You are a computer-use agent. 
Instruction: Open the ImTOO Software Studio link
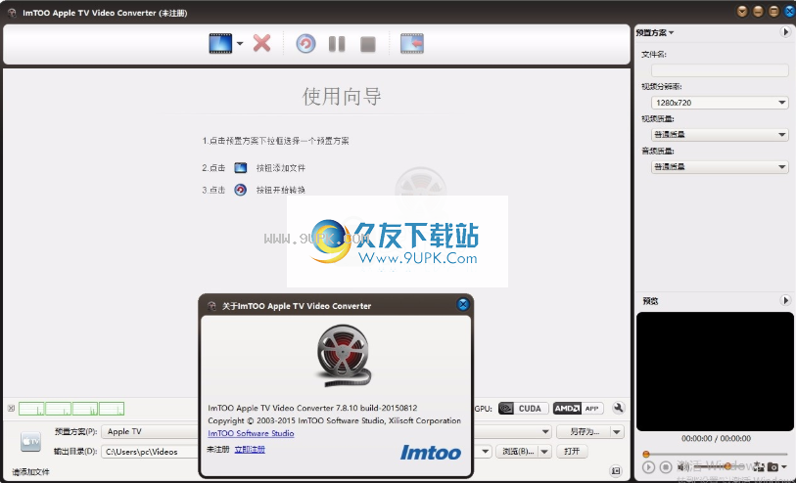pyautogui.click(x=251, y=433)
